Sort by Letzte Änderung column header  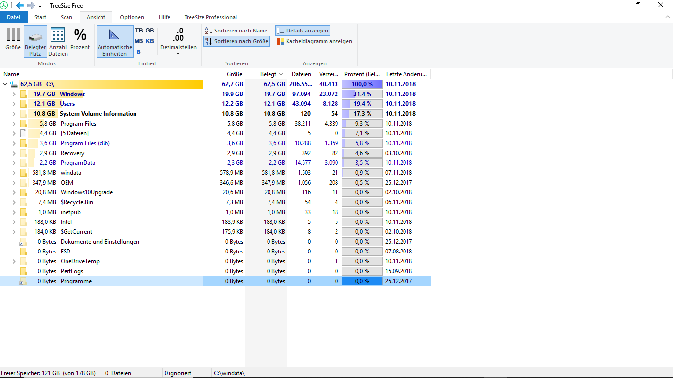pyautogui.click(x=407, y=74)
